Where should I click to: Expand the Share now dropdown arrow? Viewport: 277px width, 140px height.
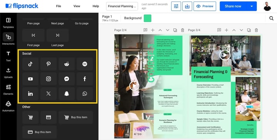click(x=252, y=6)
